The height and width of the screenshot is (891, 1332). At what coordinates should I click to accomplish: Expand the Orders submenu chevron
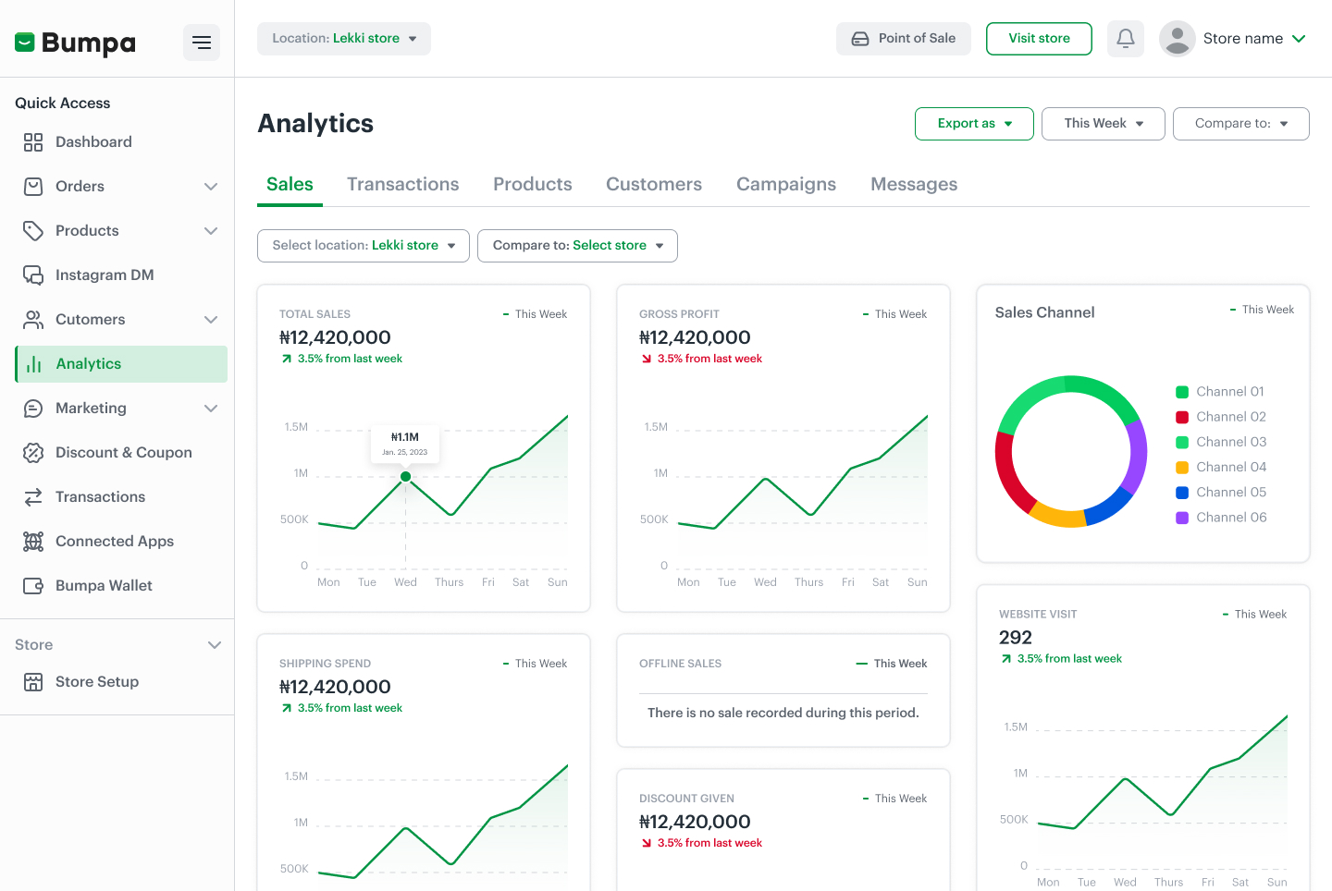point(211,187)
